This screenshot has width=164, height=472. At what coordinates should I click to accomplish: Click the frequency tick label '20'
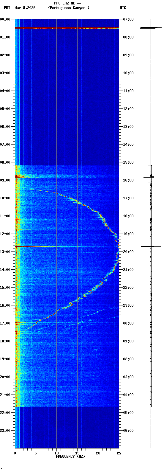98,453
